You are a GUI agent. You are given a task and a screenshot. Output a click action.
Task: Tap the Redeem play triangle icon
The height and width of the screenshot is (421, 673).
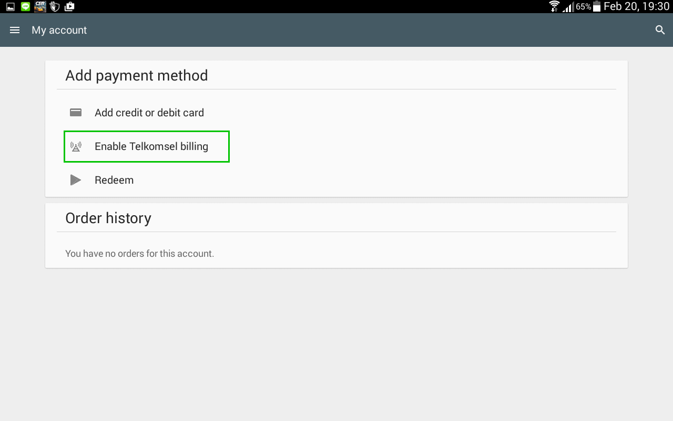(x=76, y=180)
